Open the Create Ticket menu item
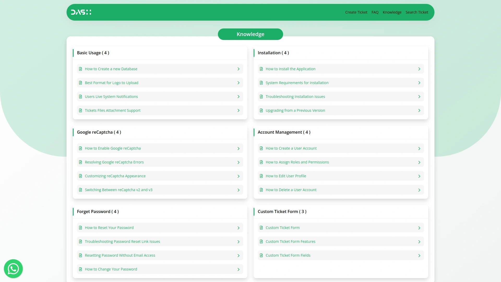 (356, 12)
